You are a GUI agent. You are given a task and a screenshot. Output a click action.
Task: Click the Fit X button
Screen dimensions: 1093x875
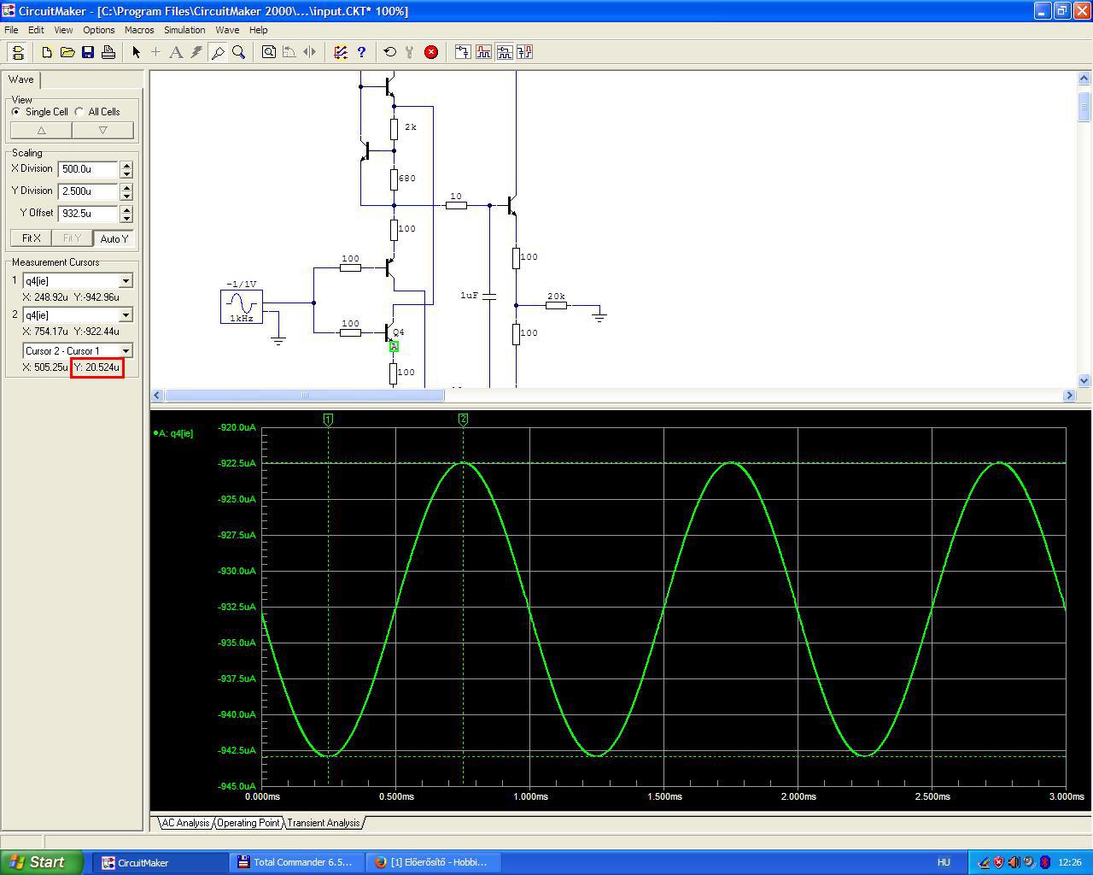(32, 238)
